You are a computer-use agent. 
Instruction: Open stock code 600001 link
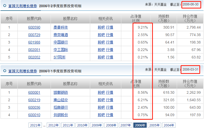pyautogui.click(x=34, y=92)
